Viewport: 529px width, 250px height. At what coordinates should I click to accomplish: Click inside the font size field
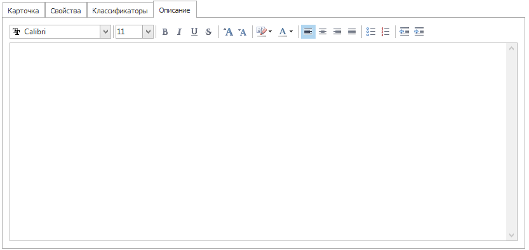point(130,32)
